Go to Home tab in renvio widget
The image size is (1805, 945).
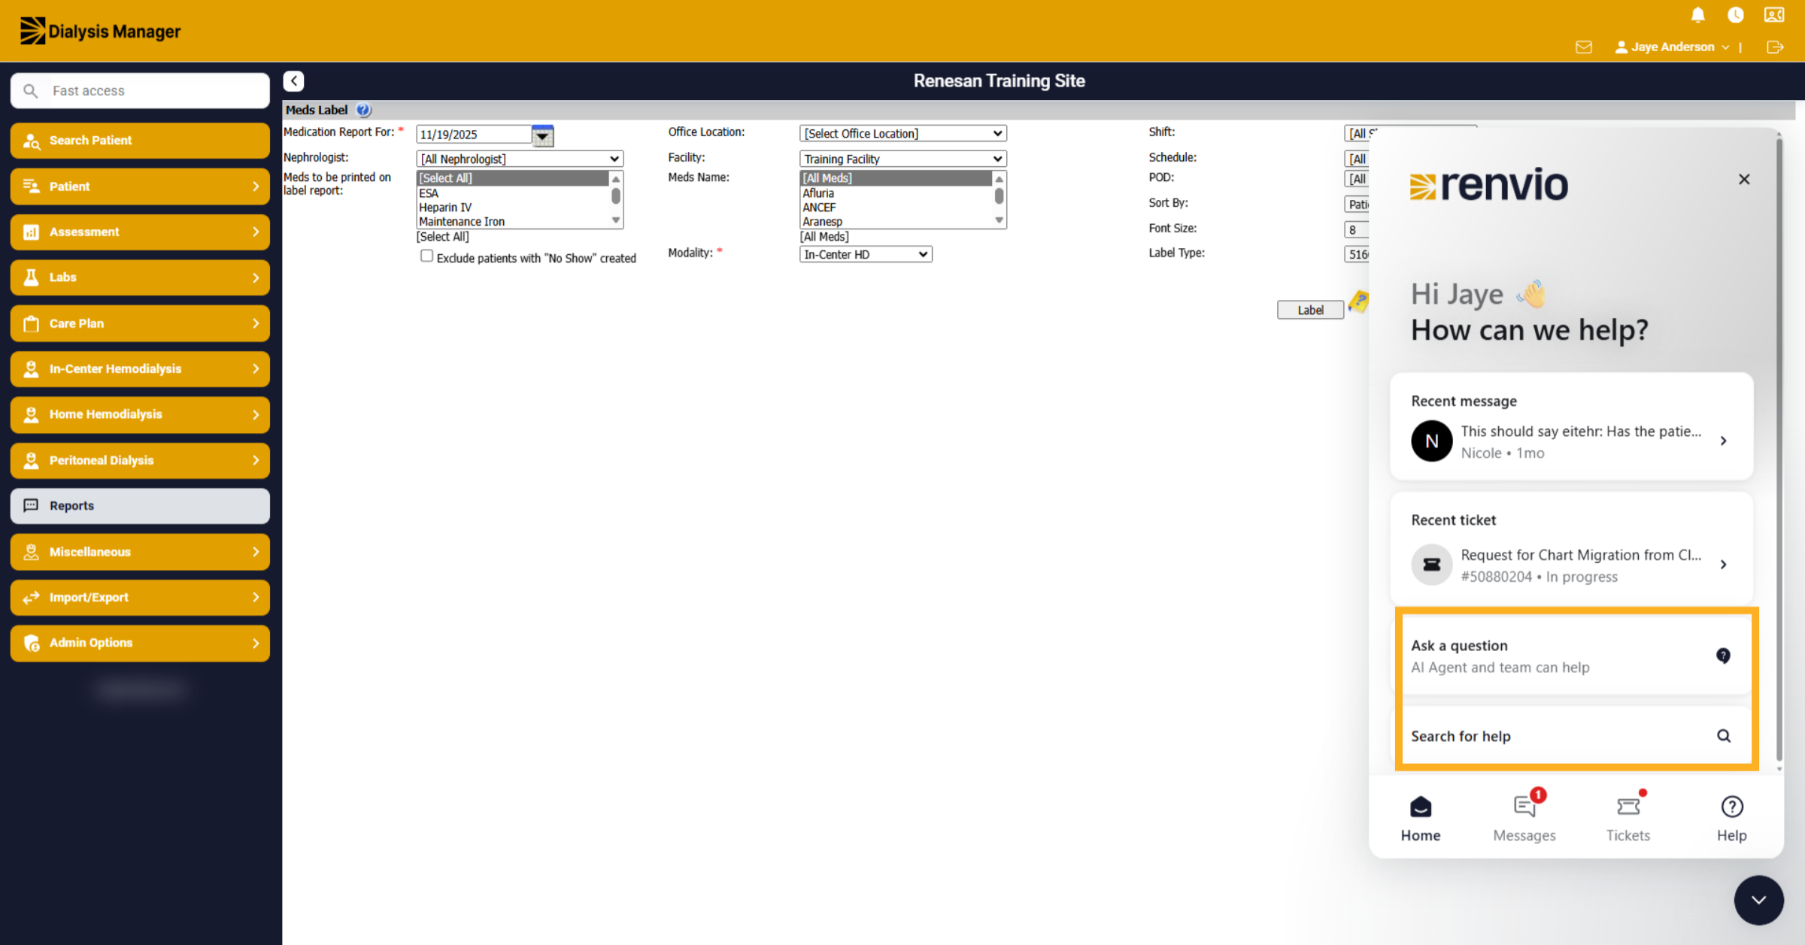click(x=1421, y=819)
